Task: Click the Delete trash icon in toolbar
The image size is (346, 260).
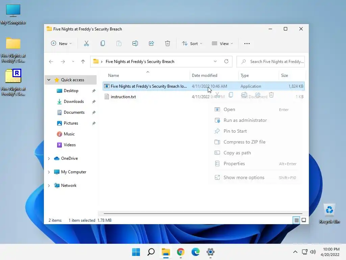Action: point(168,44)
